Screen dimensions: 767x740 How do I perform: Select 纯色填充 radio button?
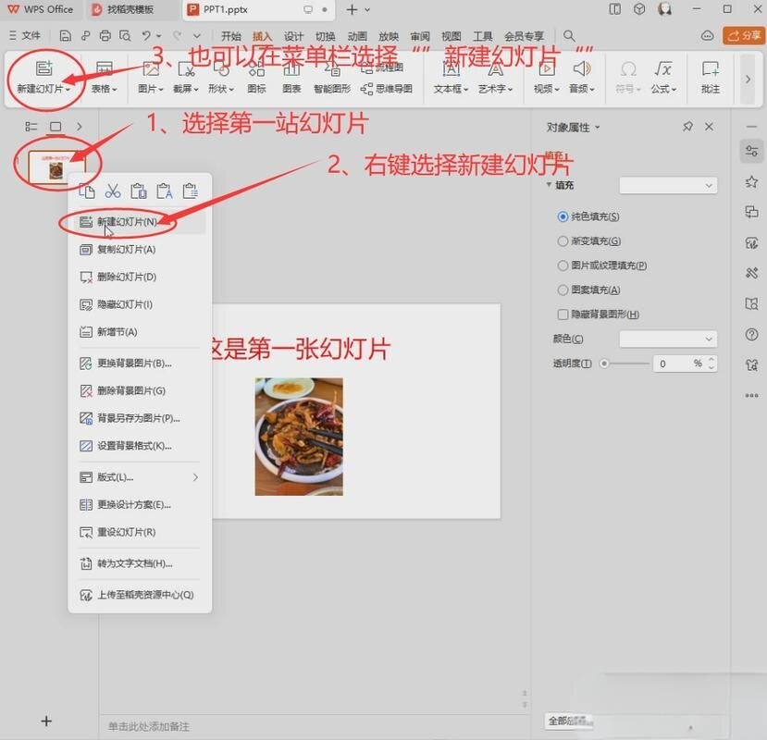(563, 216)
